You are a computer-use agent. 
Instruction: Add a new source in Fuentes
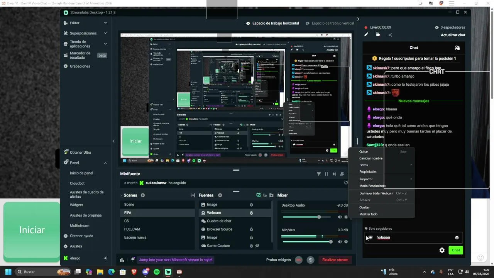pos(220,195)
